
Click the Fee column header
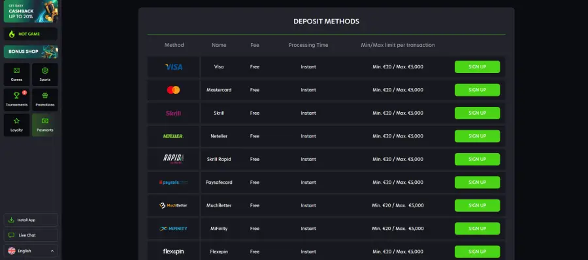click(255, 45)
